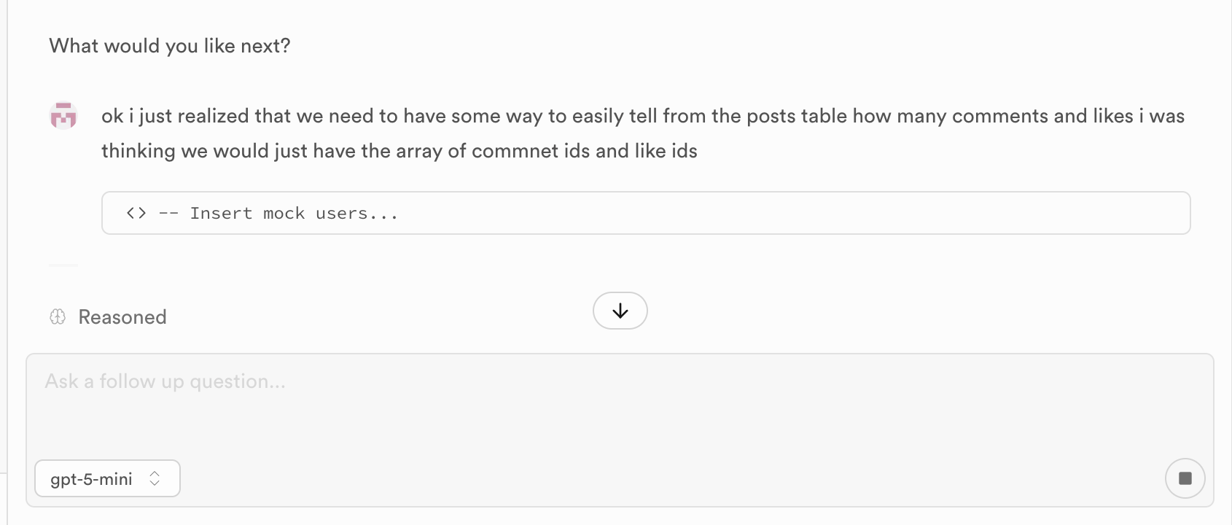The height and width of the screenshot is (525, 1232).
Task: Expand the 'Reasoned' section
Action: pyautogui.click(x=122, y=316)
